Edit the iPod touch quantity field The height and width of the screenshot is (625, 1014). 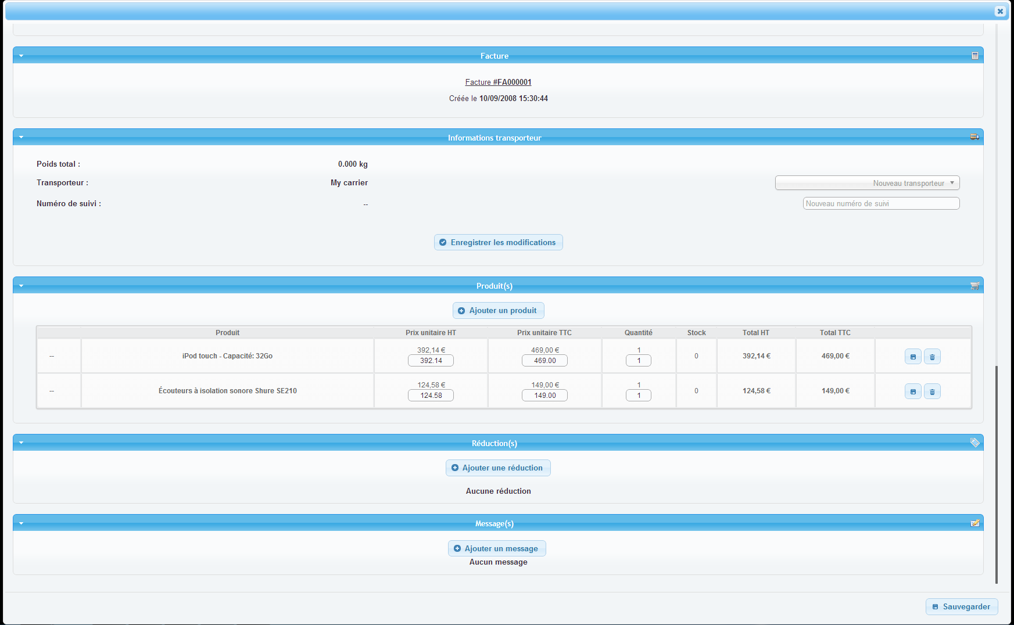pyautogui.click(x=638, y=361)
